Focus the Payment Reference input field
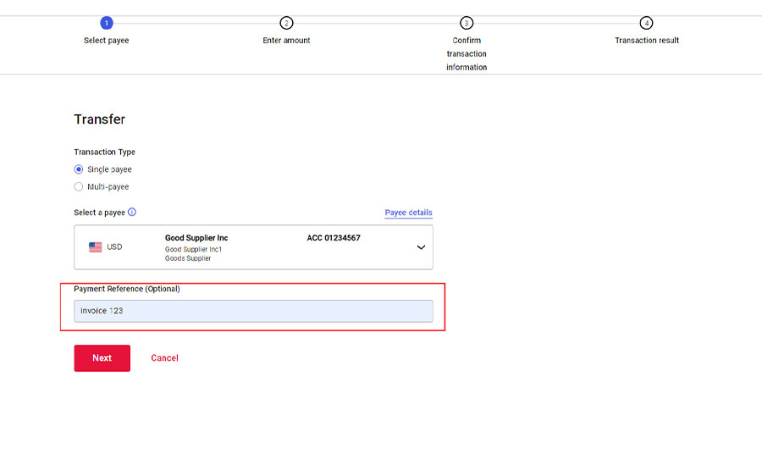The height and width of the screenshot is (454, 762). (253, 311)
